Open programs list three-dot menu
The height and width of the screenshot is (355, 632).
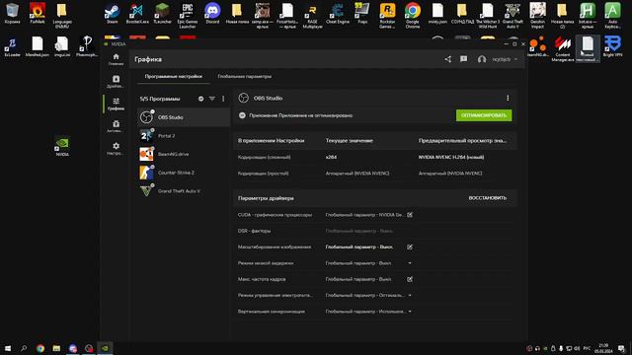(223, 99)
